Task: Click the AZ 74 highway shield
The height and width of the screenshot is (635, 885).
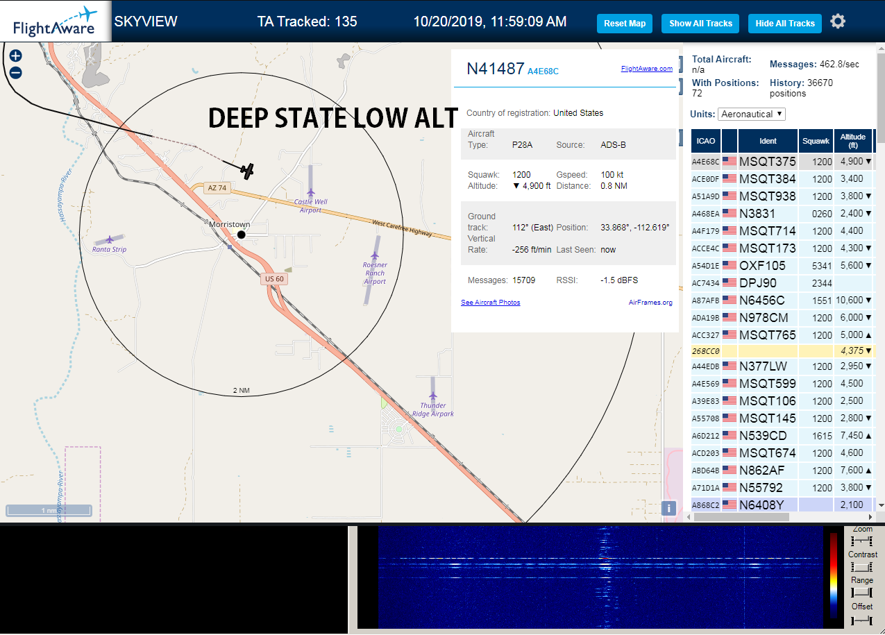Action: click(x=217, y=188)
